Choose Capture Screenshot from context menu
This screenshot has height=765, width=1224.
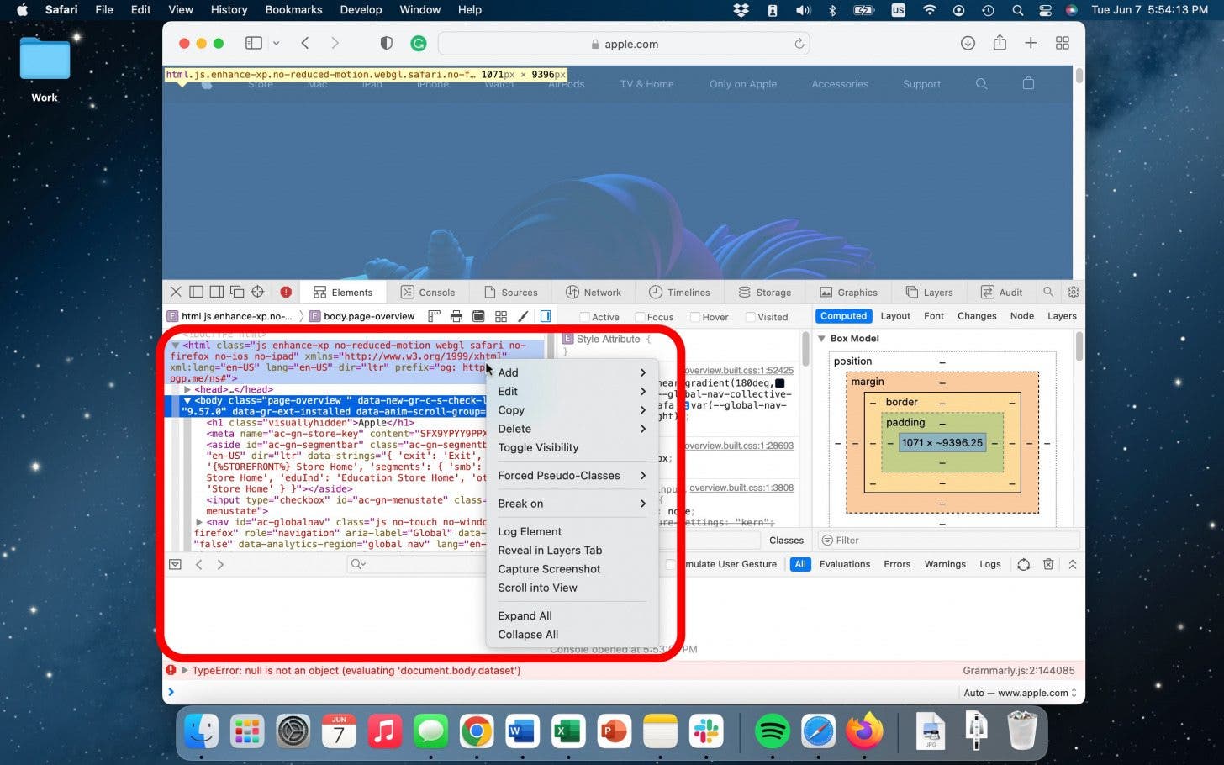coord(549,569)
